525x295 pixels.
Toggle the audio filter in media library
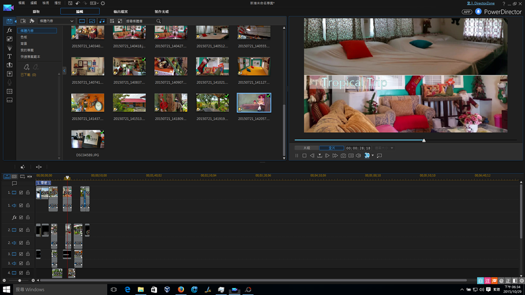102,21
